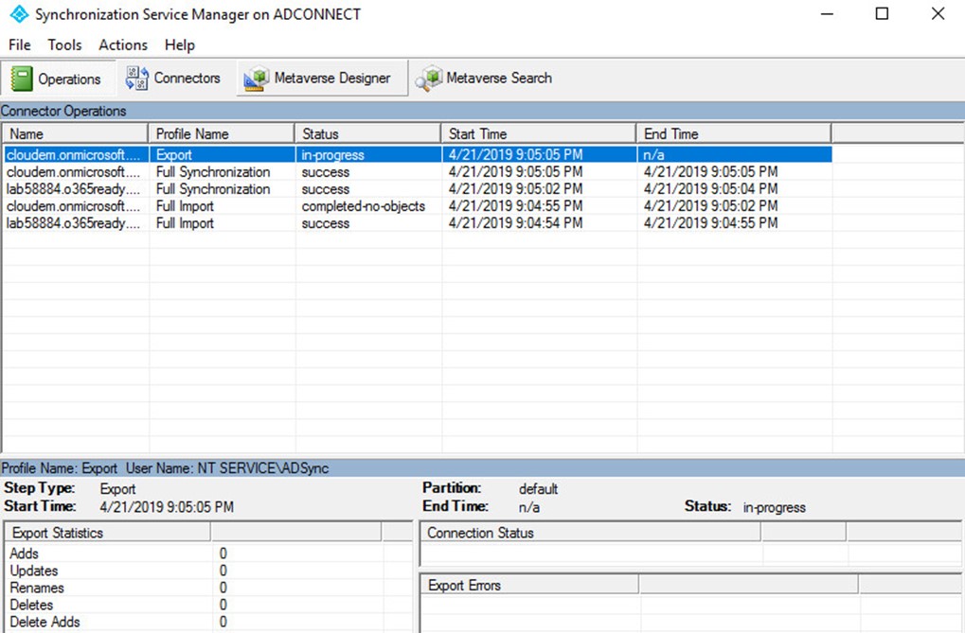The image size is (965, 633).
Task: Click the Operations toolbar icon
Action: point(23,79)
